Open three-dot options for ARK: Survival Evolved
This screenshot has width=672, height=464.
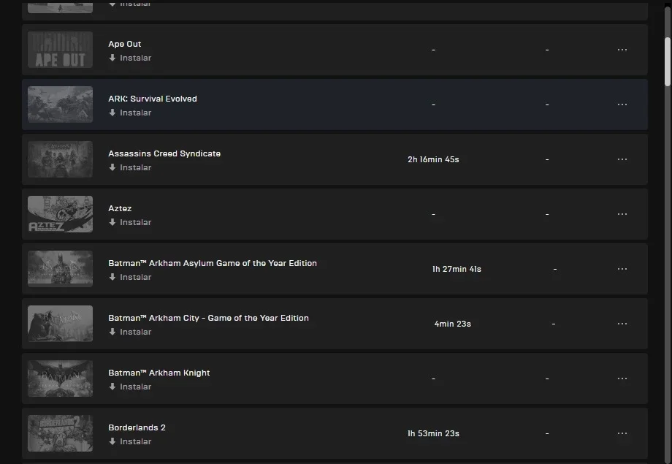click(x=622, y=104)
